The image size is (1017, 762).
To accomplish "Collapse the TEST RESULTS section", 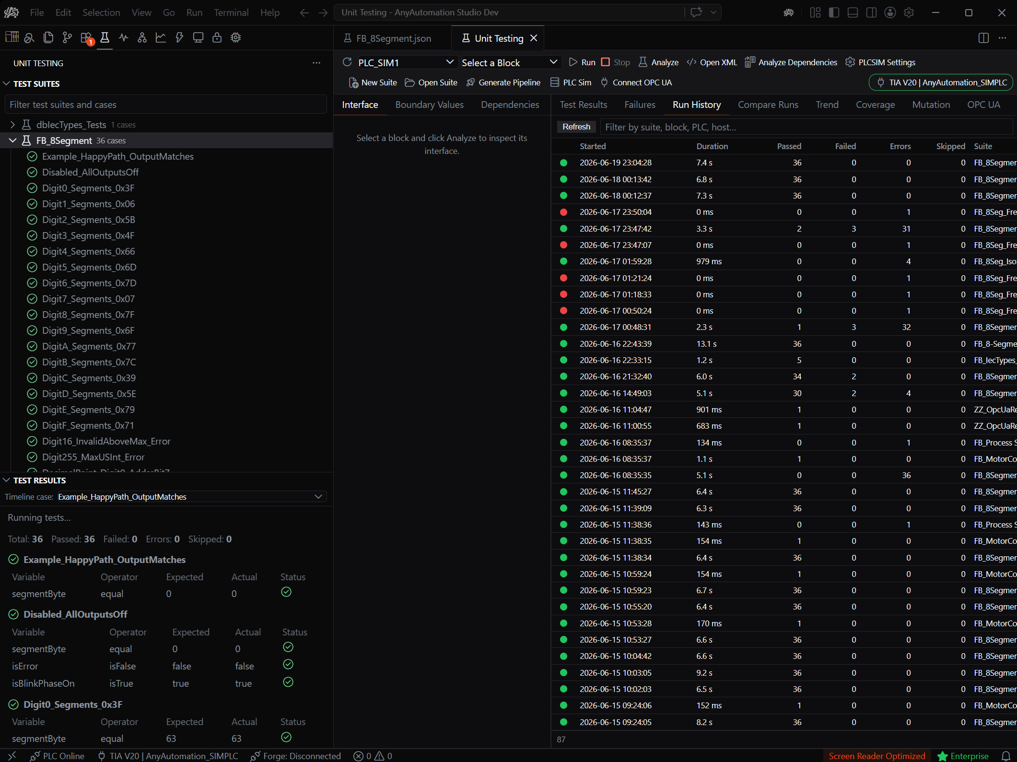I will (x=6, y=480).
